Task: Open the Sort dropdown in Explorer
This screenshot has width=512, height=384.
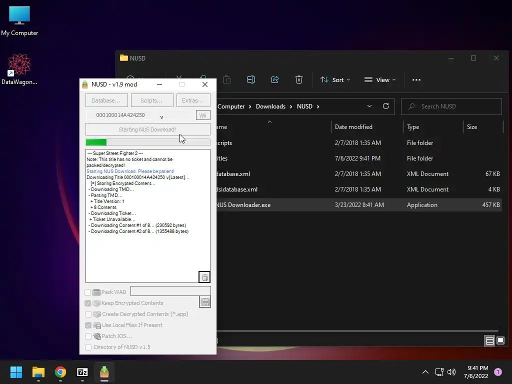Action: coord(335,79)
